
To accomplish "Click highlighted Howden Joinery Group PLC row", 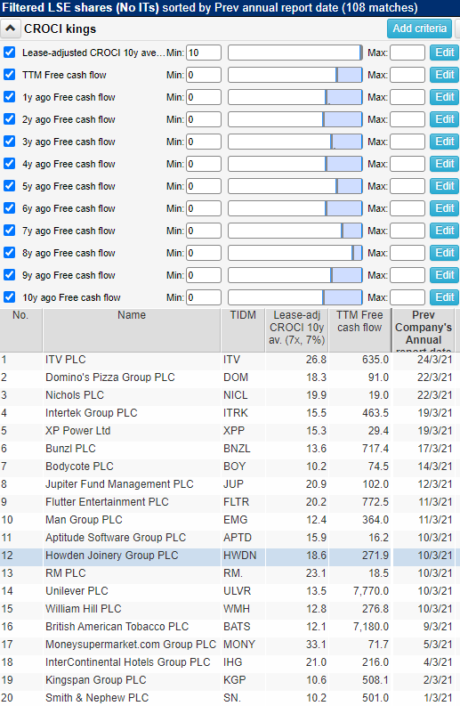I will [x=228, y=556].
